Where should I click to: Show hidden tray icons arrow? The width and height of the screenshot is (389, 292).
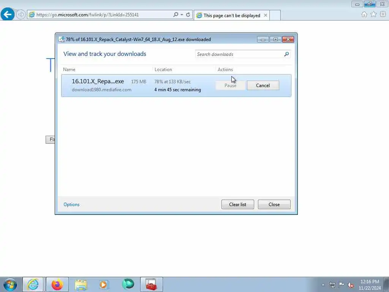323,285
